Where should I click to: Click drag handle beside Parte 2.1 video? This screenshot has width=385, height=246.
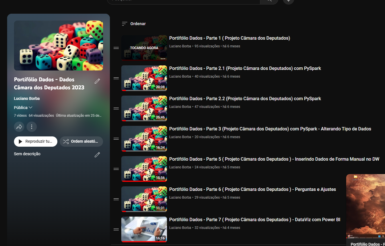click(x=116, y=78)
